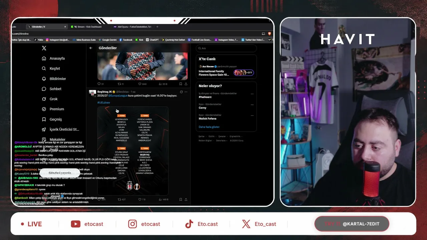This screenshot has width=427, height=240.
Task: Open Keşfet explore search
Action: click(x=51, y=69)
